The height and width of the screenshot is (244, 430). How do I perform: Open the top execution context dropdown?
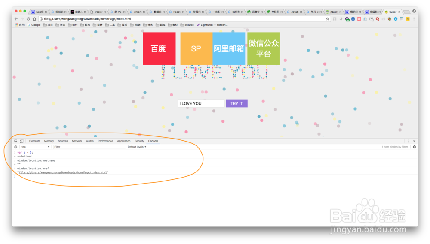point(35,147)
